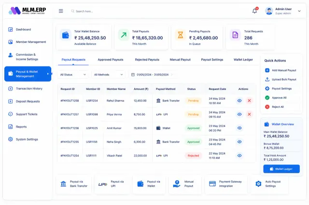
Task: Click the Total Wallet Balance wallet icon
Action: click(x=66, y=35)
